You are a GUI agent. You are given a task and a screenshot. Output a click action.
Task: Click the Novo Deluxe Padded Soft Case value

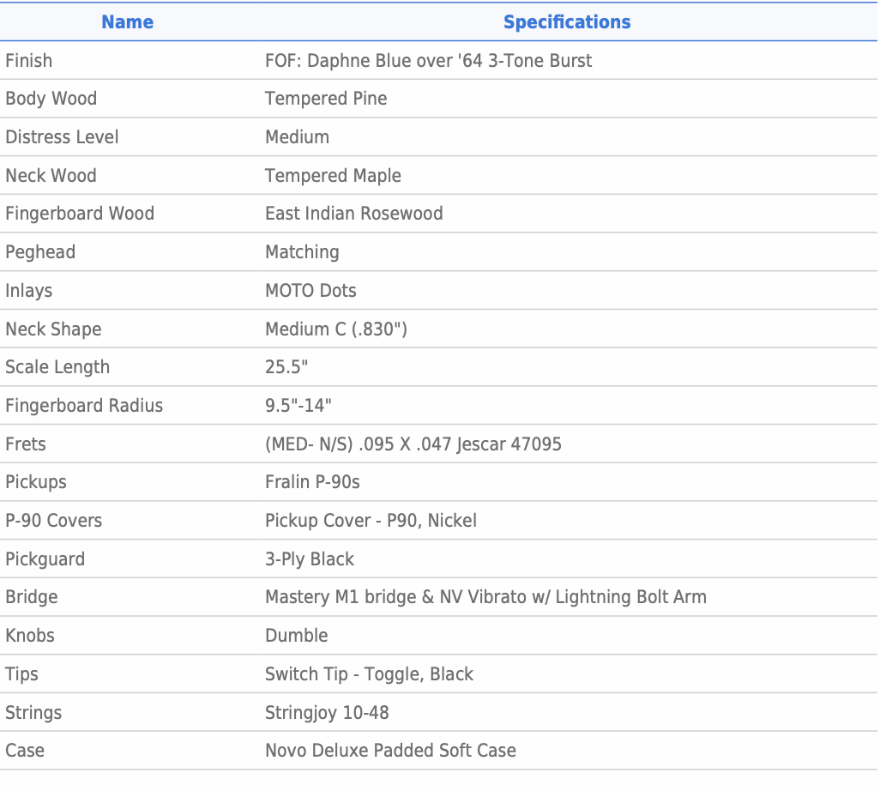(390, 751)
